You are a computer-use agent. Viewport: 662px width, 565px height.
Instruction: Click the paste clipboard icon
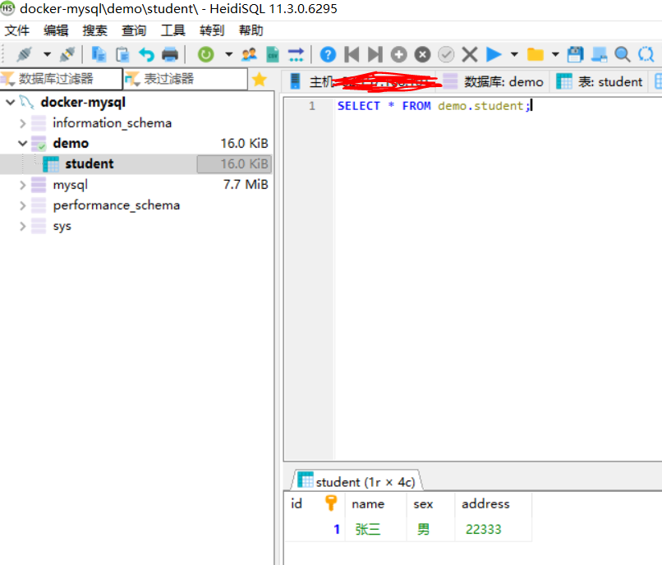[122, 54]
